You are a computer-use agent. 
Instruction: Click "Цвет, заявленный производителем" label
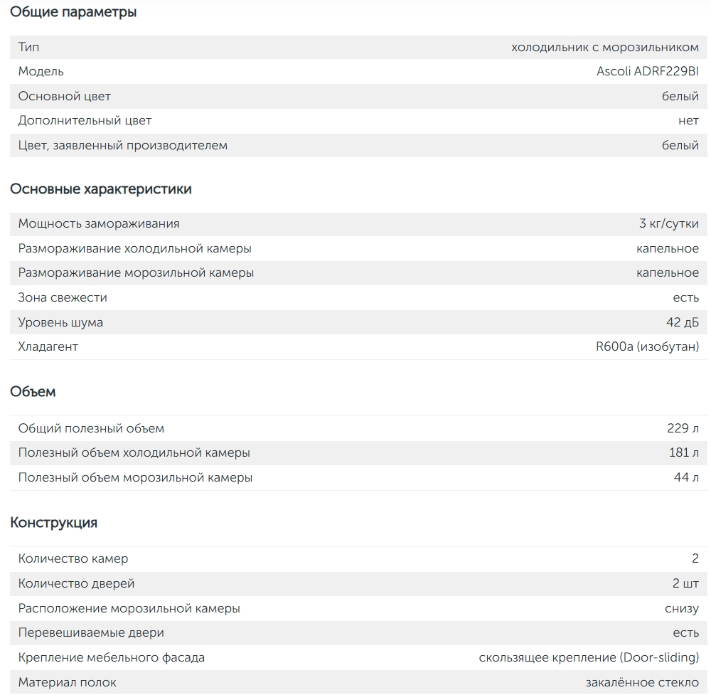click(x=122, y=145)
